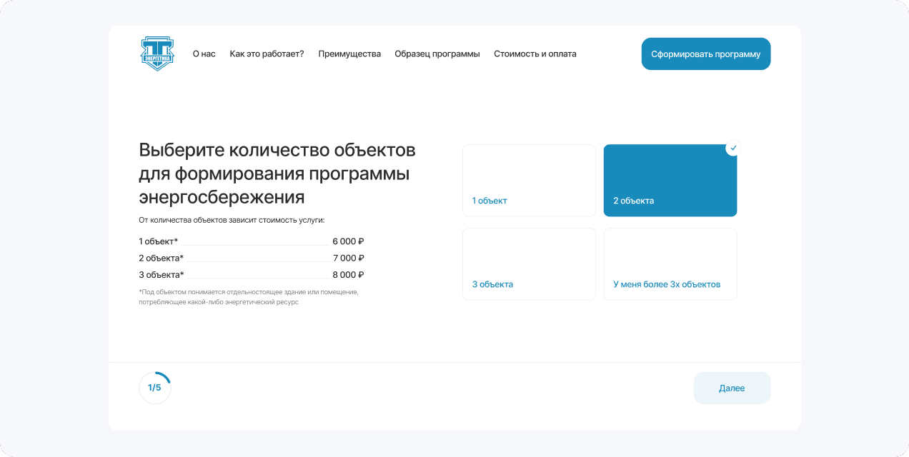Navigate to "Образец программы"
909x457 pixels.
(437, 54)
